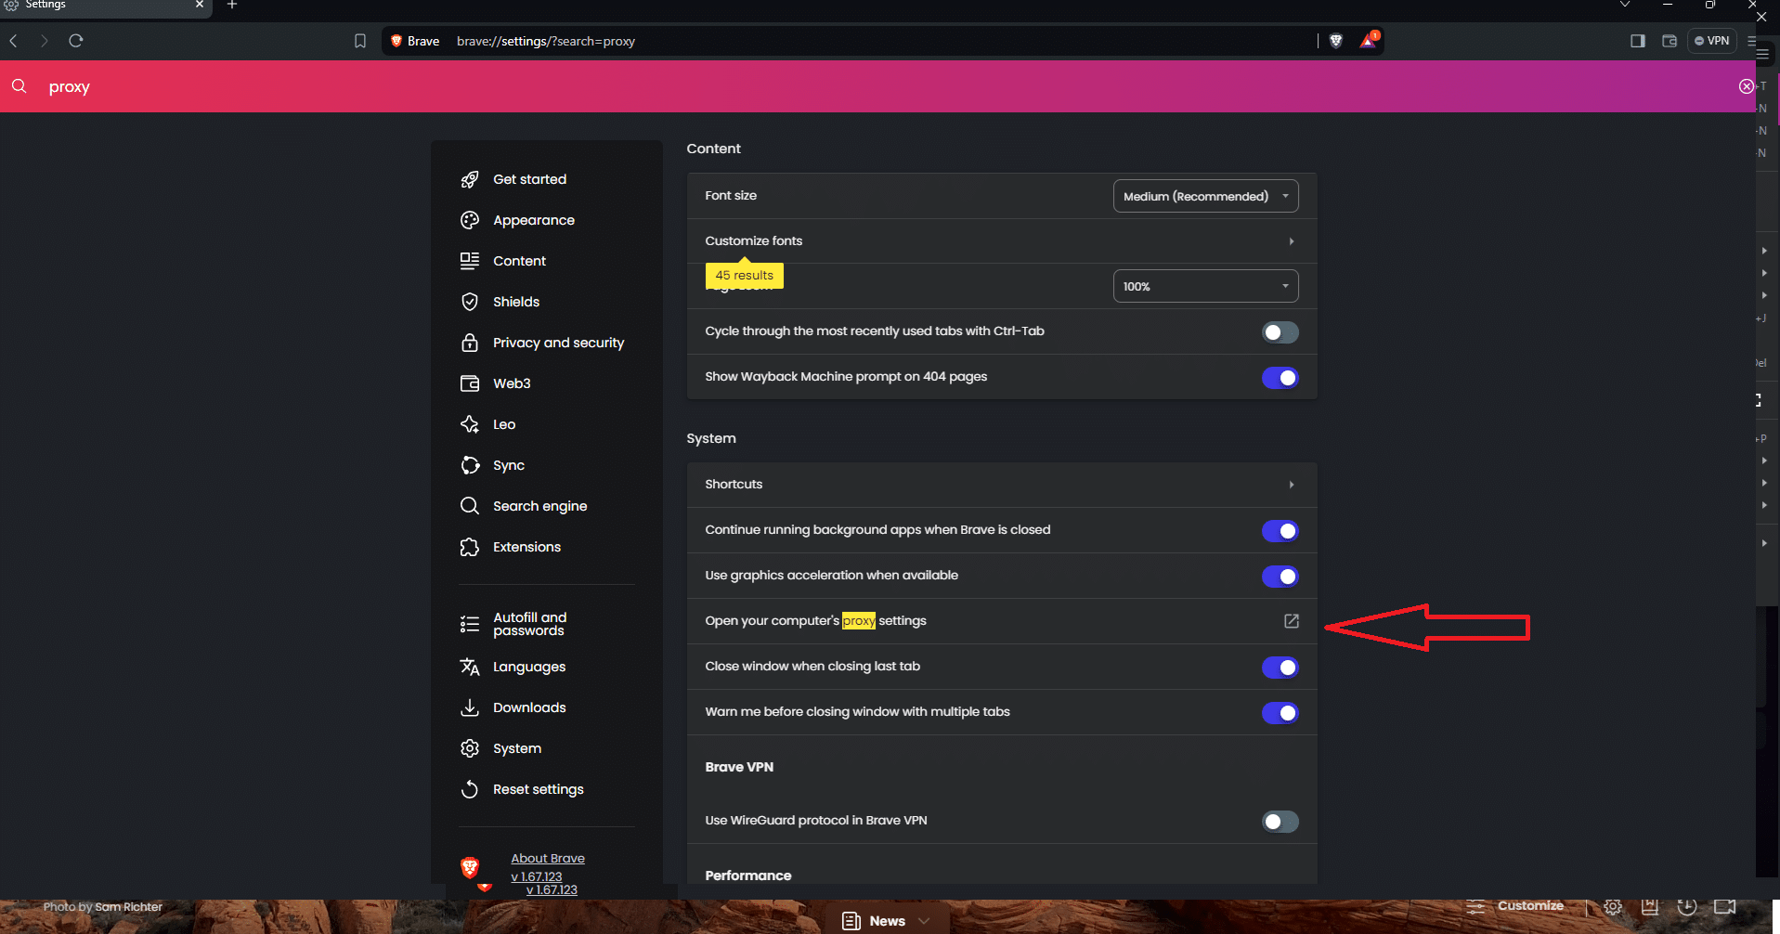Viewport: 1780px width, 934px height.
Task: Open browsing history from the new tab toolbar
Action: (1687, 907)
